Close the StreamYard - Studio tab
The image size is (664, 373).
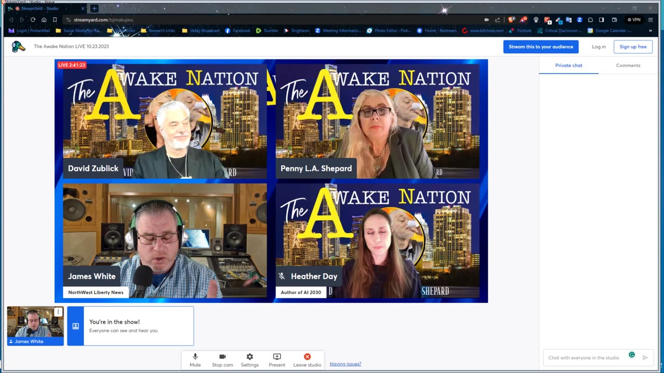[82, 8]
